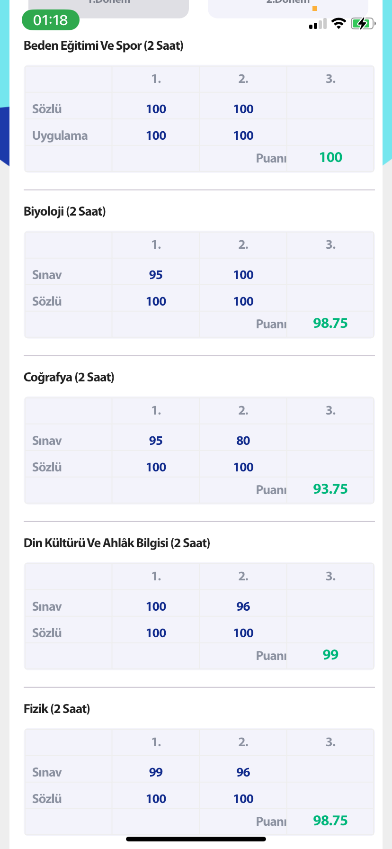The height and width of the screenshot is (849, 392).
Task: Tap the green 01:18 time pill
Action: point(51,20)
